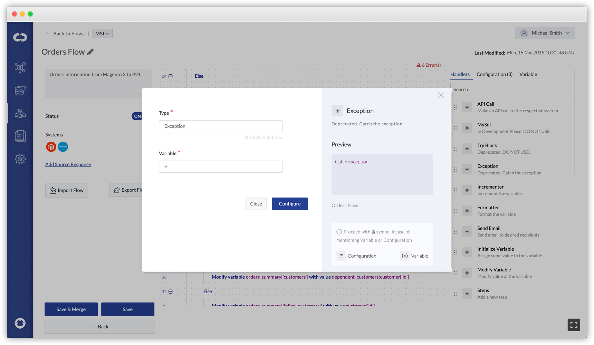Click the blue P21 system icon
The image size is (594, 345).
tap(63, 147)
